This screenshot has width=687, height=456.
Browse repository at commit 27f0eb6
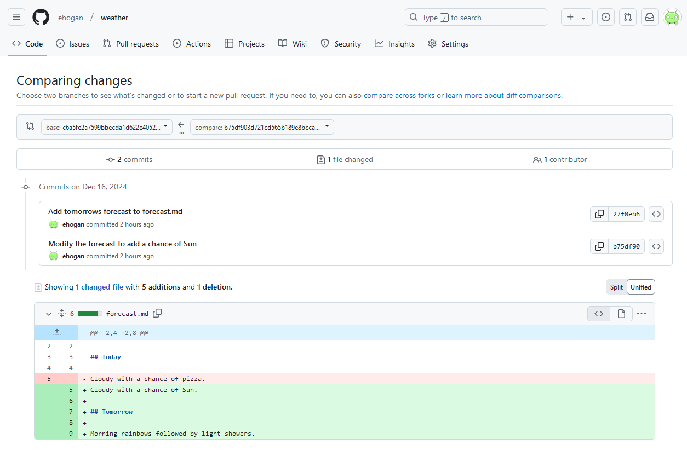(656, 214)
